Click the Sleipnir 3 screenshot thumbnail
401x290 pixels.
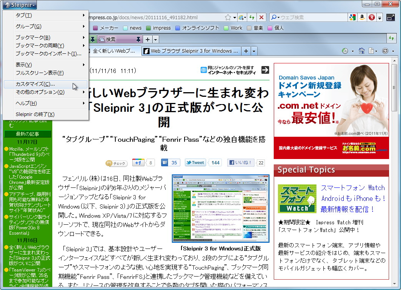point(221,209)
